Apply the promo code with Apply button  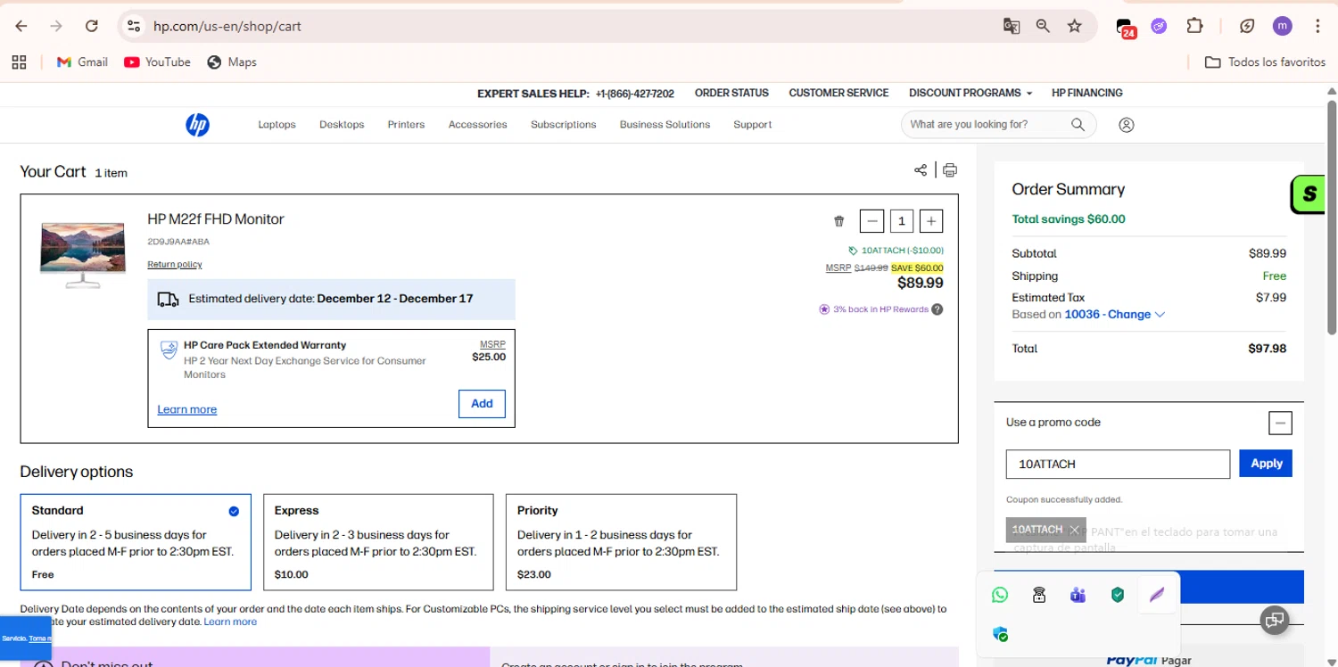point(1266,464)
